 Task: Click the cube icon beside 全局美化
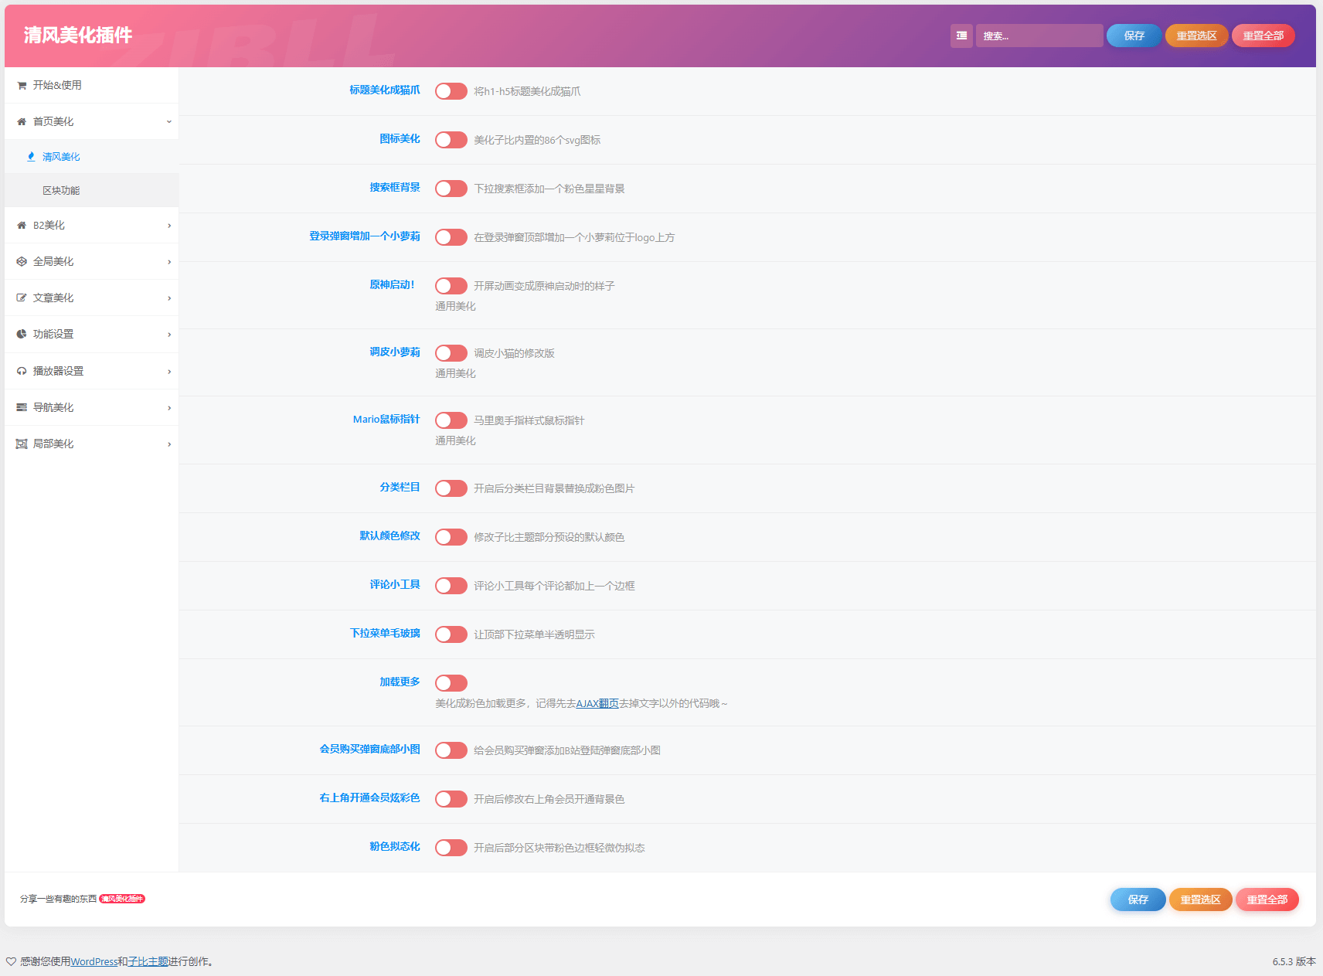pyautogui.click(x=22, y=262)
